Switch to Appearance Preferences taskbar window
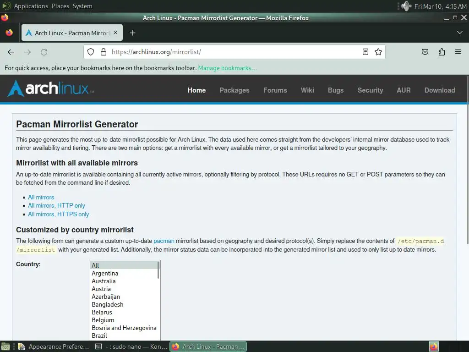This screenshot has height=352, width=469. pos(54,346)
